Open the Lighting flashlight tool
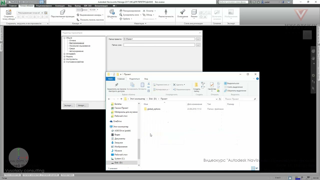Viewport: 320px width, 180px height. [182, 12]
